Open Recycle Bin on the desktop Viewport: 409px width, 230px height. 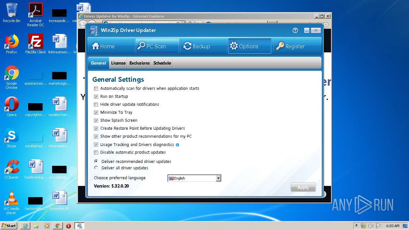click(x=12, y=13)
